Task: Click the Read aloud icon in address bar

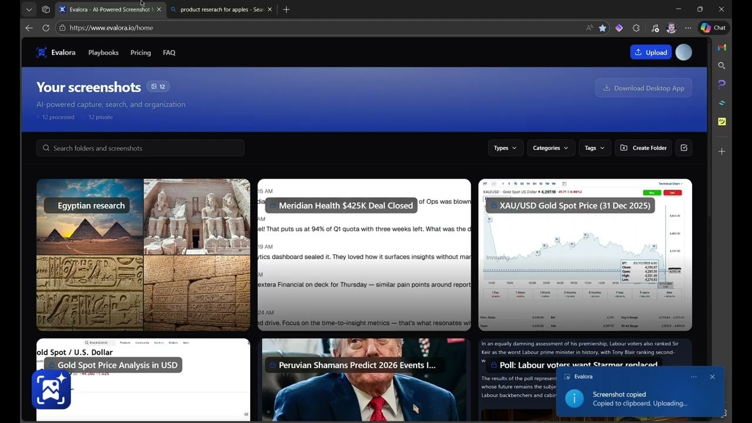Action: click(589, 28)
